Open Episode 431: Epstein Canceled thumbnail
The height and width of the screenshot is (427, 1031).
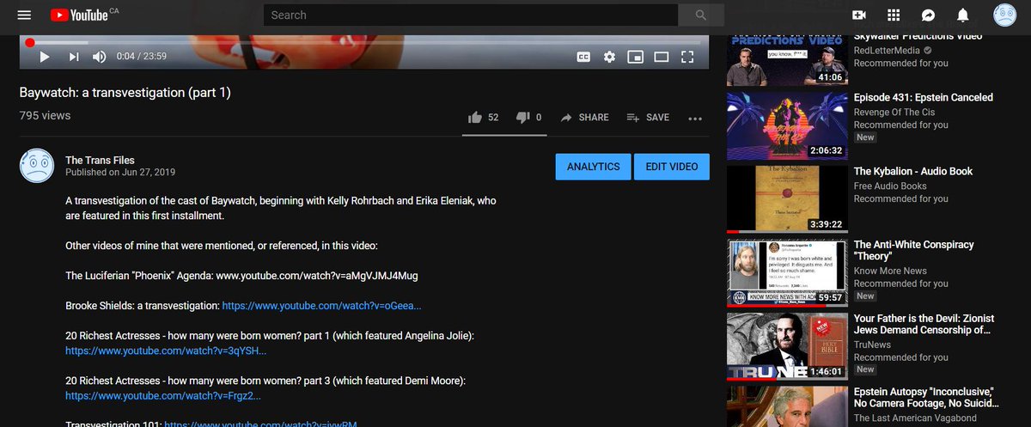786,125
